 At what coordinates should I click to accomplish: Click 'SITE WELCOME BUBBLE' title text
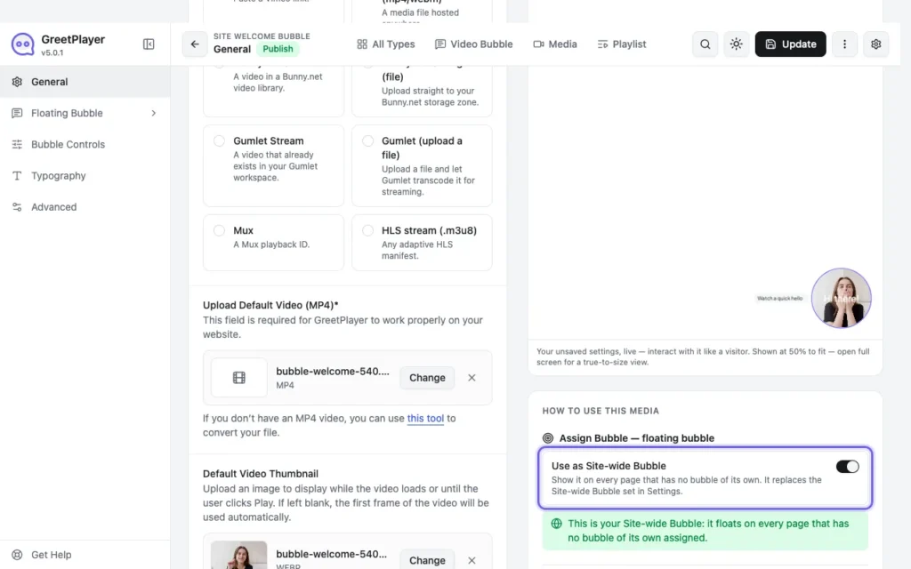[x=262, y=36]
